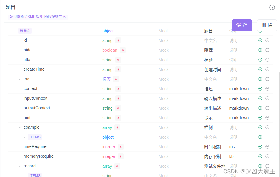280x177 pixels.
Task: Click the 题目 panel heading
Action: tap(10, 7)
